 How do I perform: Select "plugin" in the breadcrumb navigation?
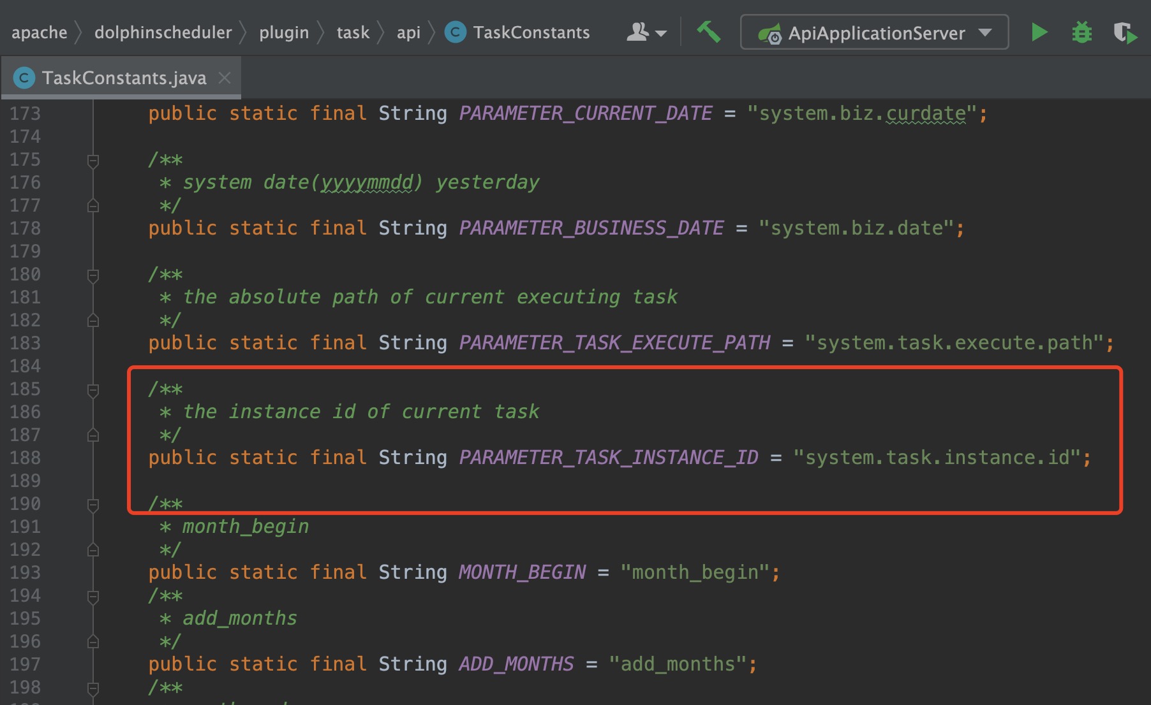[284, 32]
